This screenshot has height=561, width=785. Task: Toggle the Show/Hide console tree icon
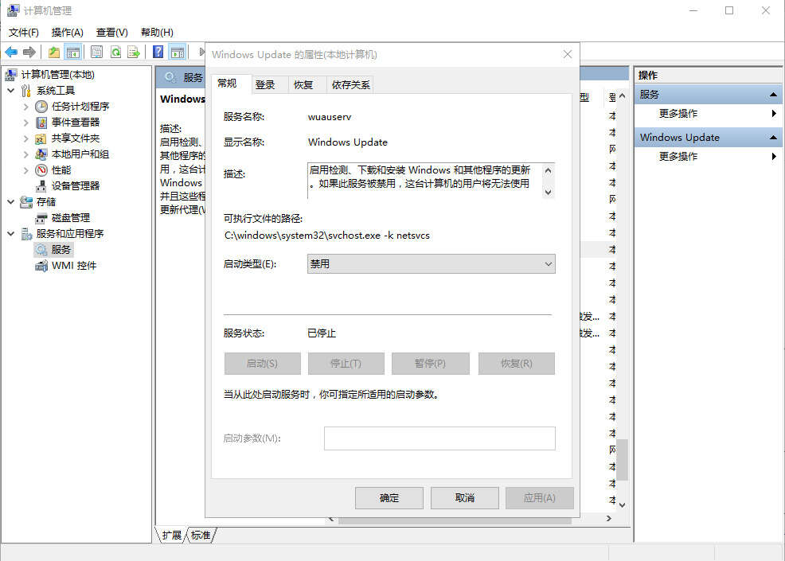[73, 52]
